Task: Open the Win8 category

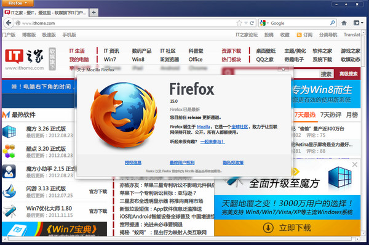Action: [138, 59]
